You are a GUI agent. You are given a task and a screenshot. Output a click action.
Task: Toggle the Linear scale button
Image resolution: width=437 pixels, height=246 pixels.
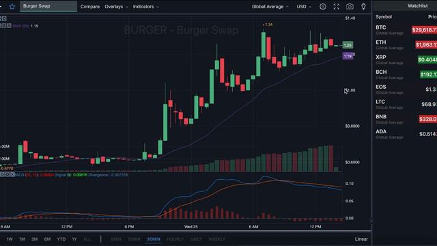pyautogui.click(x=361, y=239)
